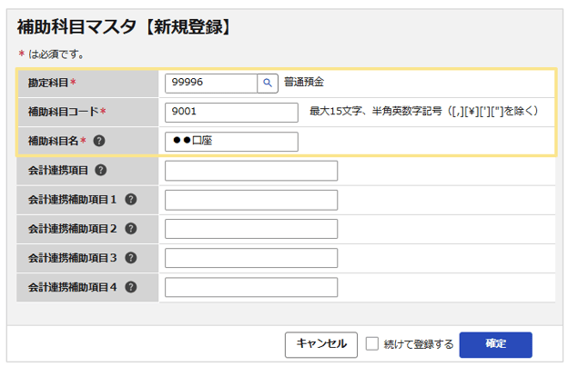Focus the 会計連携補助項目3 input field

251,258
